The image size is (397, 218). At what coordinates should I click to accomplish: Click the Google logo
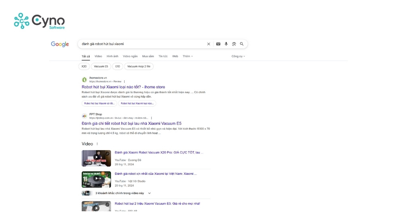coord(60,44)
